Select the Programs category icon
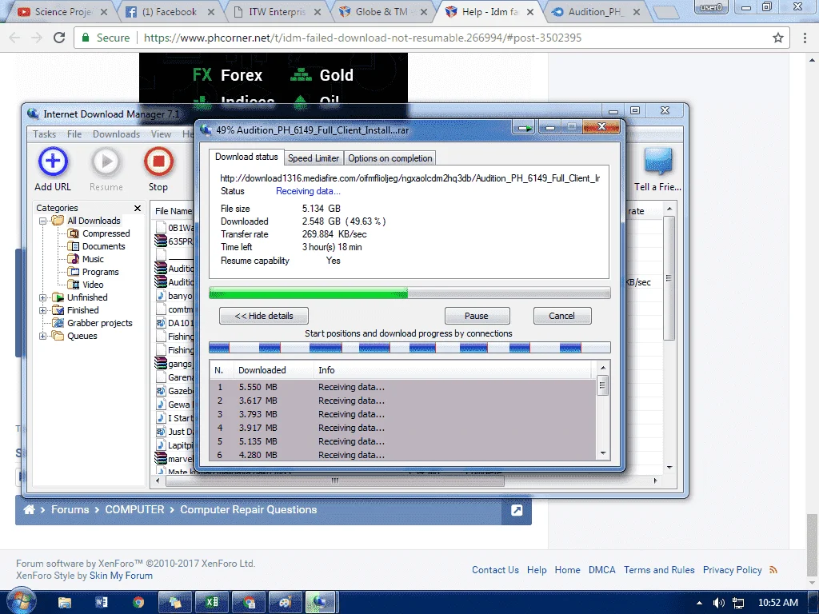Image resolution: width=819 pixels, height=614 pixels. 74,272
